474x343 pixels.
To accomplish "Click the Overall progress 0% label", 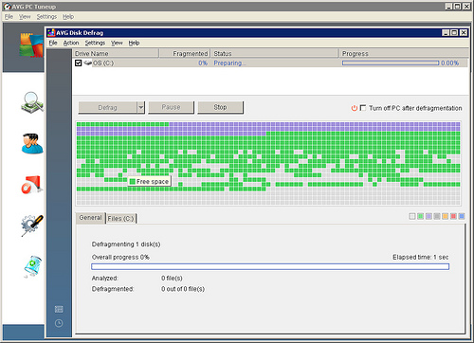I will click(120, 257).
